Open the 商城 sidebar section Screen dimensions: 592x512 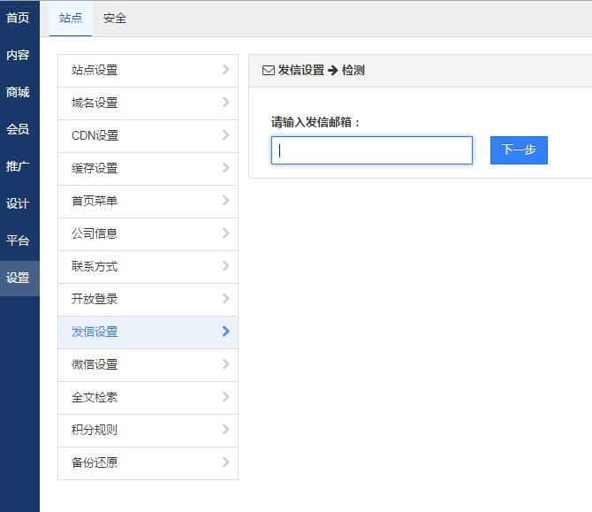coord(19,92)
